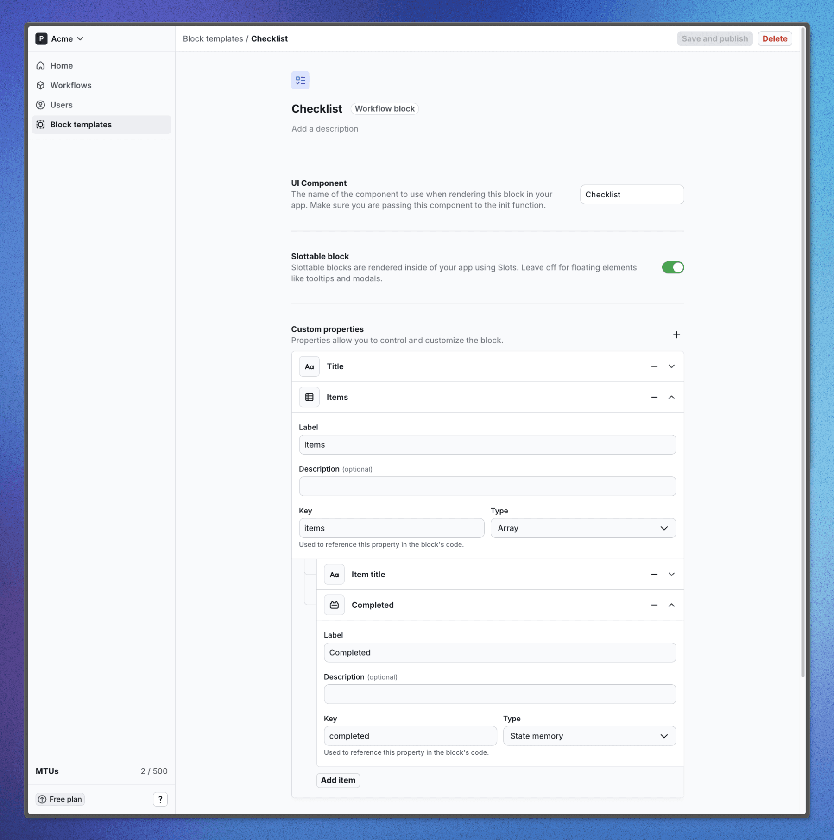Add a new custom property with the plus icon

pos(676,334)
